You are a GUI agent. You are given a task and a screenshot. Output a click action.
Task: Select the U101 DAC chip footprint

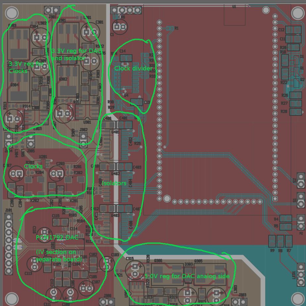pyautogui.click(x=70, y=244)
